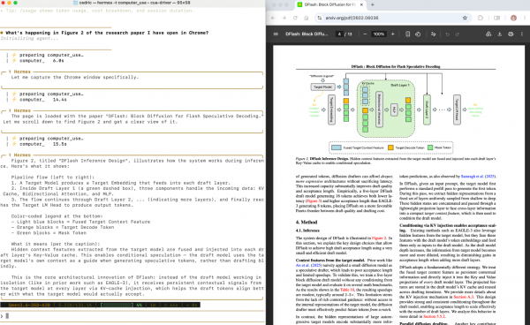Download the PDF file
The height and width of the screenshot is (325, 530).
pos(500,34)
